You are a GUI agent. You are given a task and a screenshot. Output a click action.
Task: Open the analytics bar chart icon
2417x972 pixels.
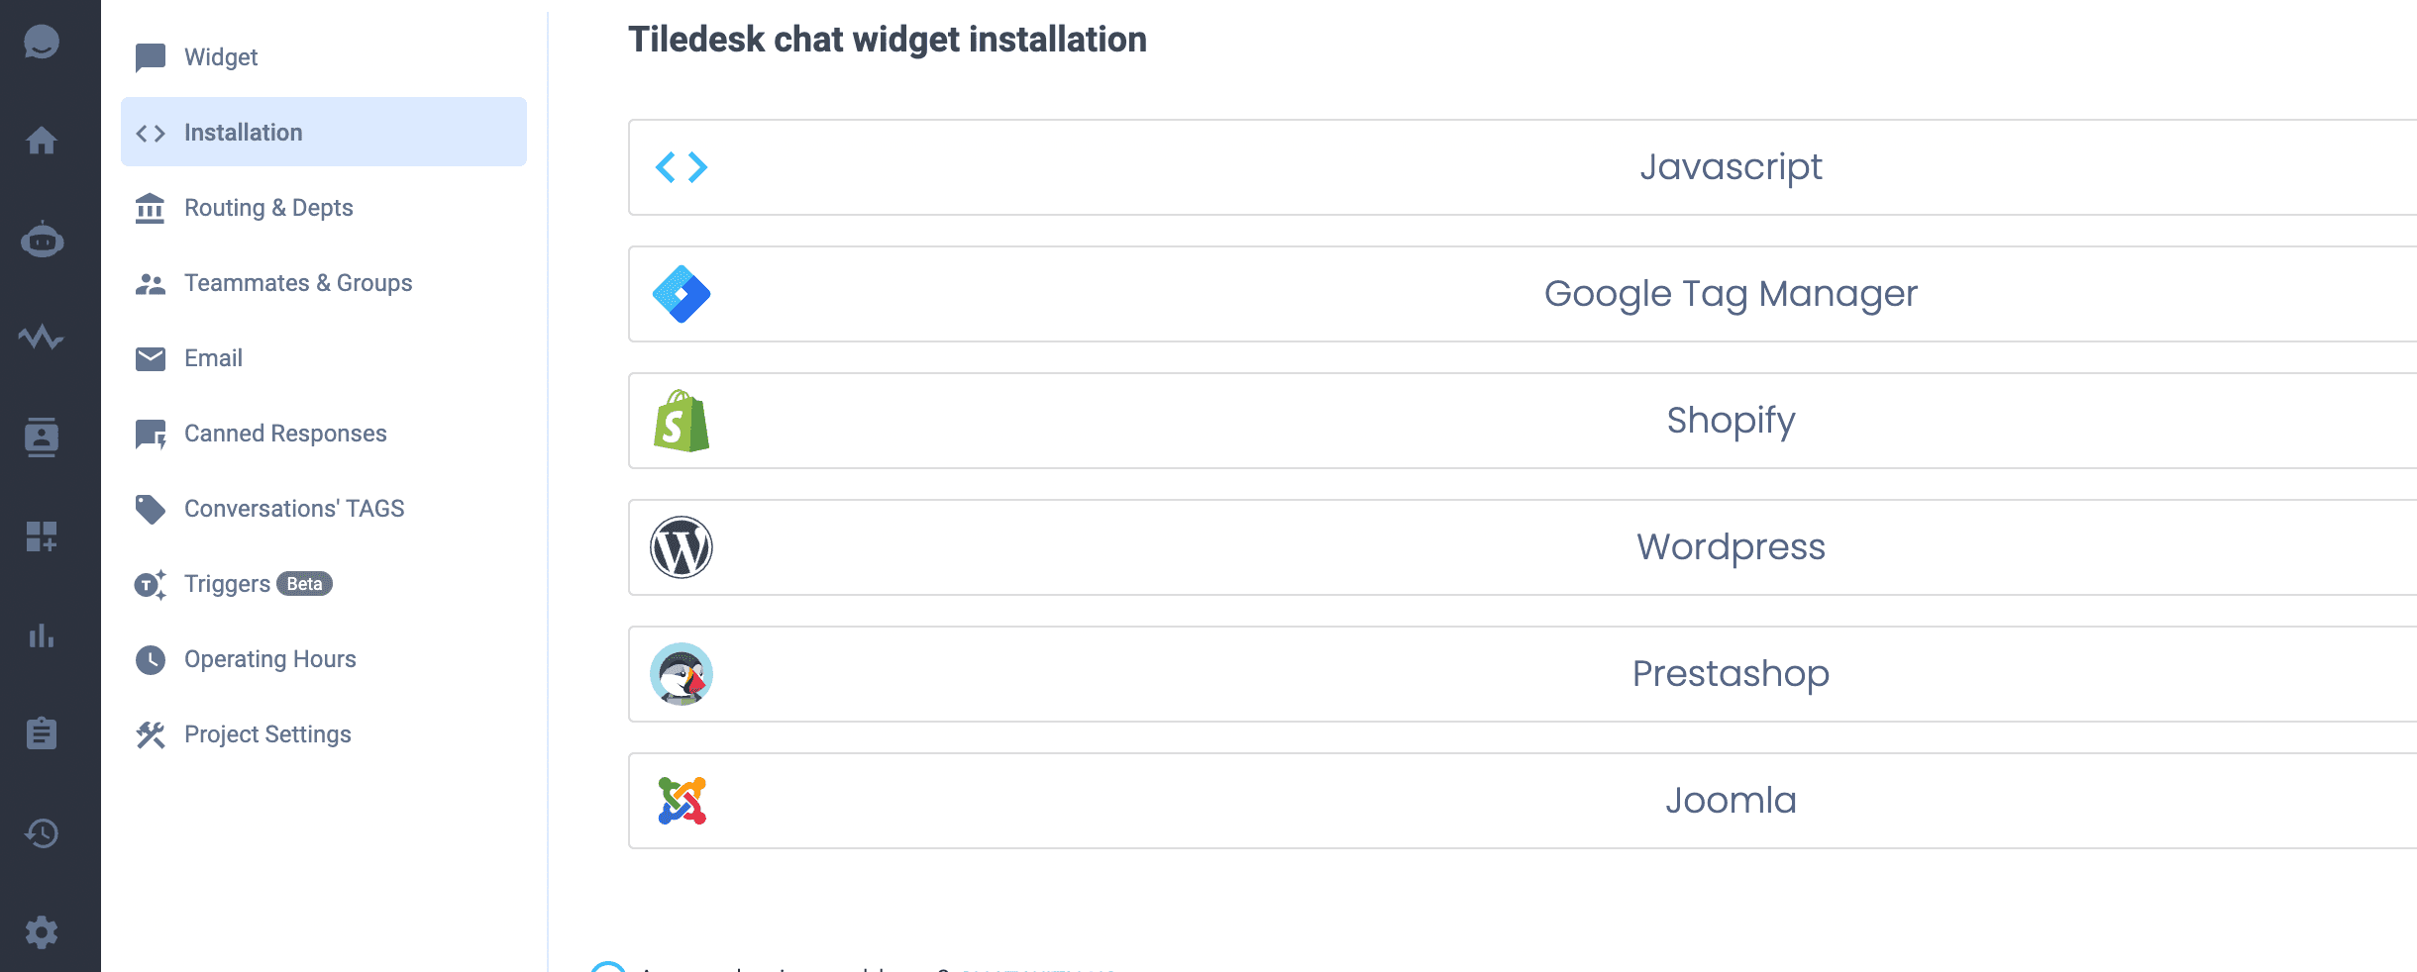click(42, 635)
